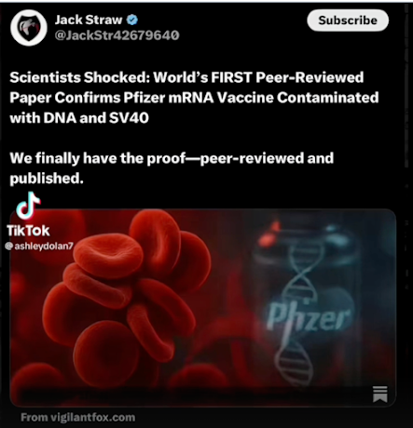Visit the @JackStr42679640 handle
Image resolution: width=413 pixels, height=428 pixels.
[x=117, y=35]
